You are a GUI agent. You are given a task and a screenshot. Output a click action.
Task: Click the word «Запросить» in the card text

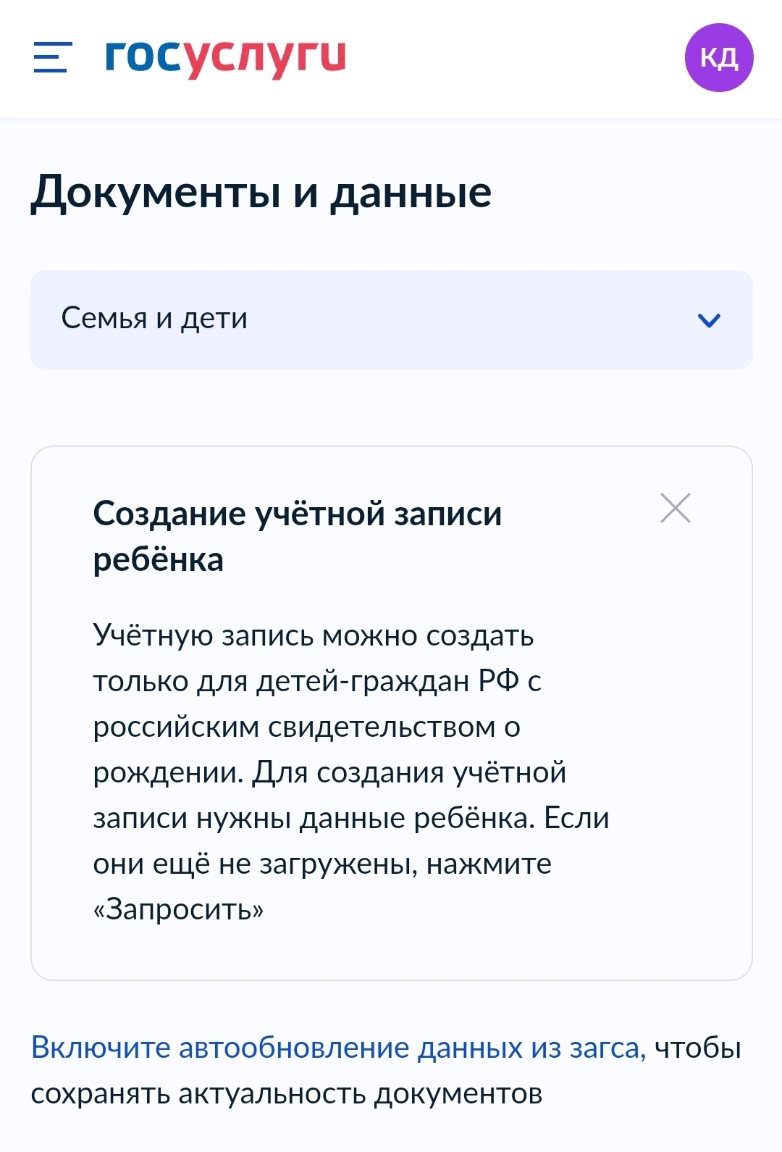tap(178, 909)
